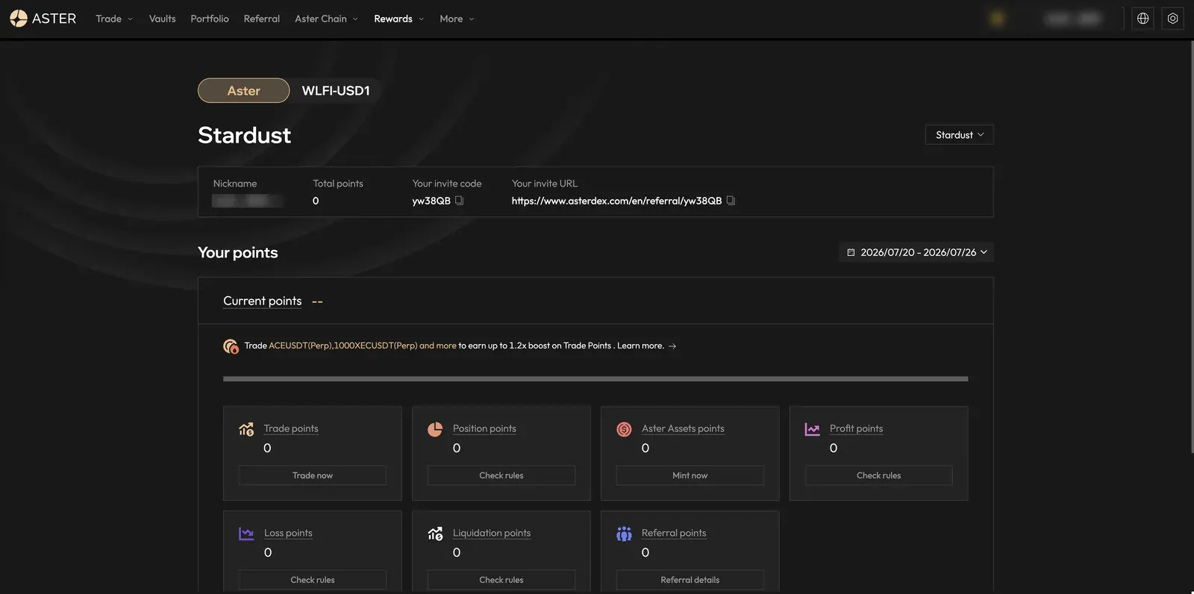The image size is (1194, 594).
Task: Open the 2026/07/20 - 2026/07/26 date range picker
Action: pos(916,252)
